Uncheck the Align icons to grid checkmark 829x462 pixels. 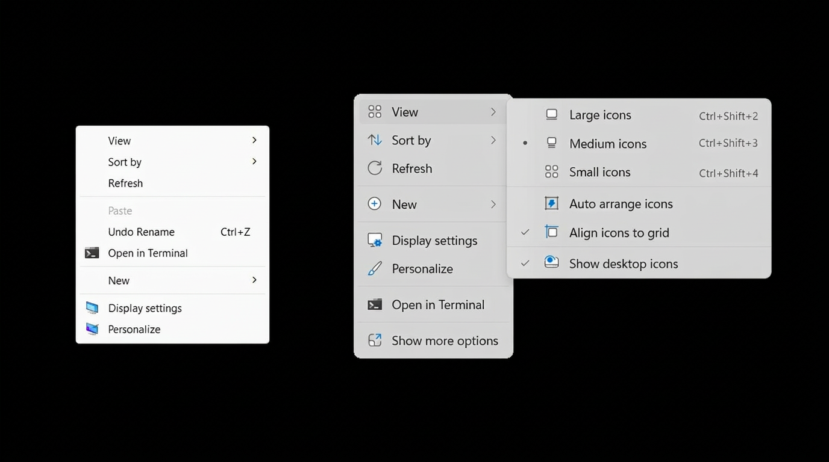[x=525, y=232]
